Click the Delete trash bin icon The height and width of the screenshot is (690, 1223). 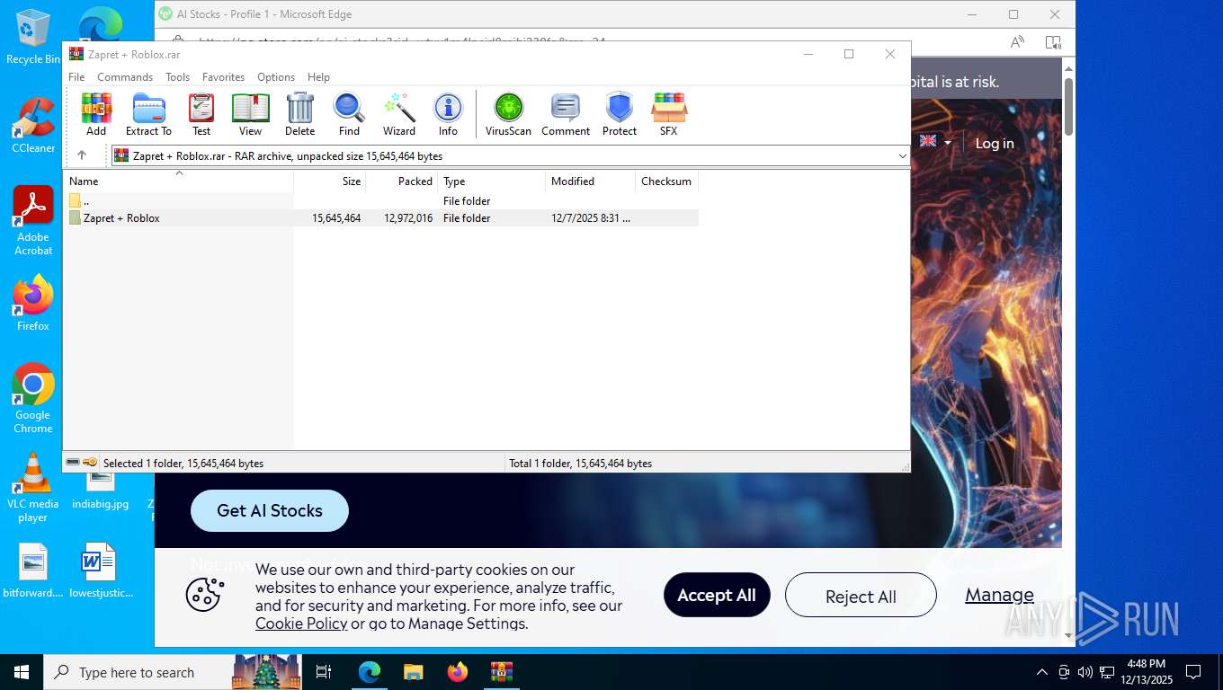pyautogui.click(x=299, y=115)
